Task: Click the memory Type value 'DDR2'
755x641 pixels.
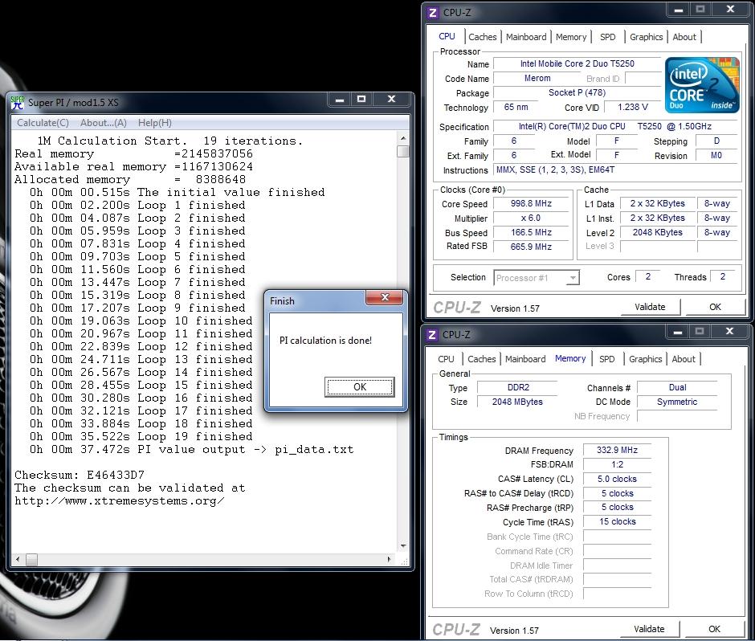Action: click(x=518, y=387)
